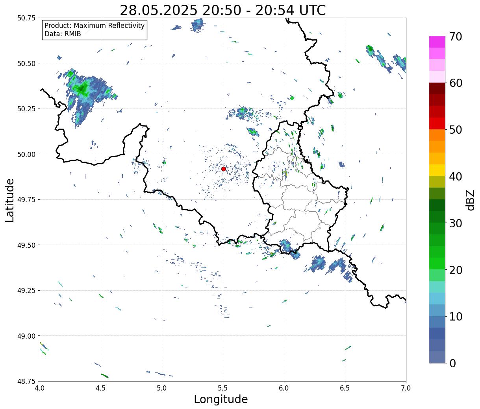Click latitude tick label '49.50'
This screenshot has width=480, height=409.
[x=26, y=245]
